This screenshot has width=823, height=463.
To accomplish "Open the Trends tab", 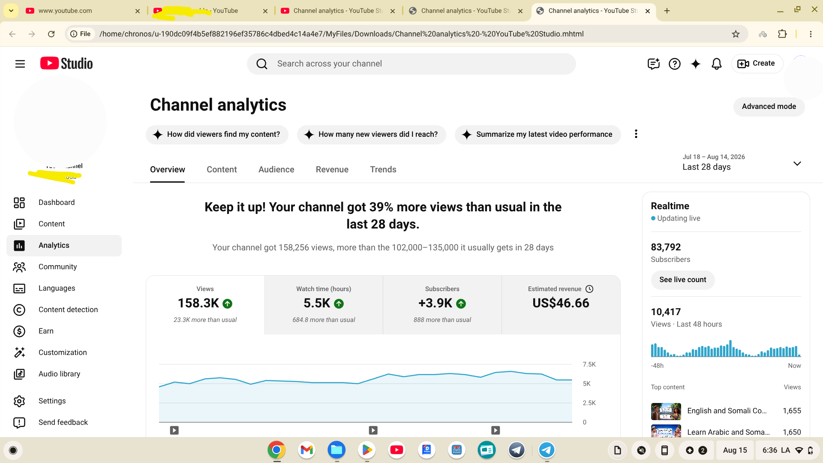I will pyautogui.click(x=383, y=170).
